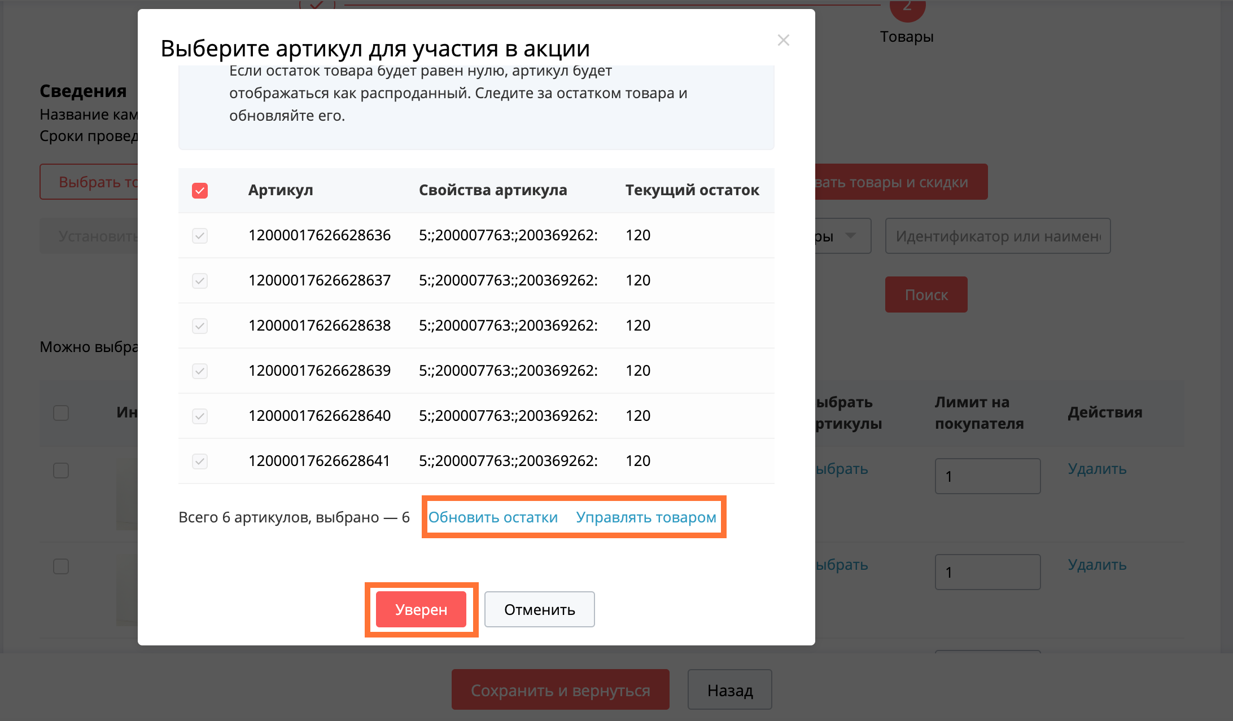Toggle the select-all checkbox in table header
The width and height of the screenshot is (1233, 721).
[x=200, y=191]
